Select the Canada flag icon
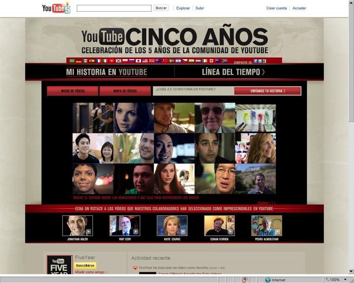The width and height of the screenshot is (354, 283). (211, 60)
